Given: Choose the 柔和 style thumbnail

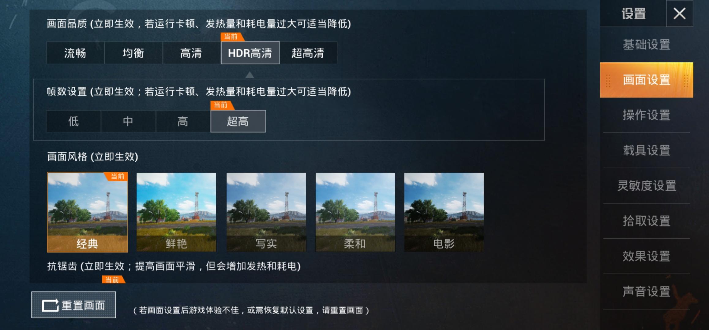Looking at the screenshot, I should (355, 212).
